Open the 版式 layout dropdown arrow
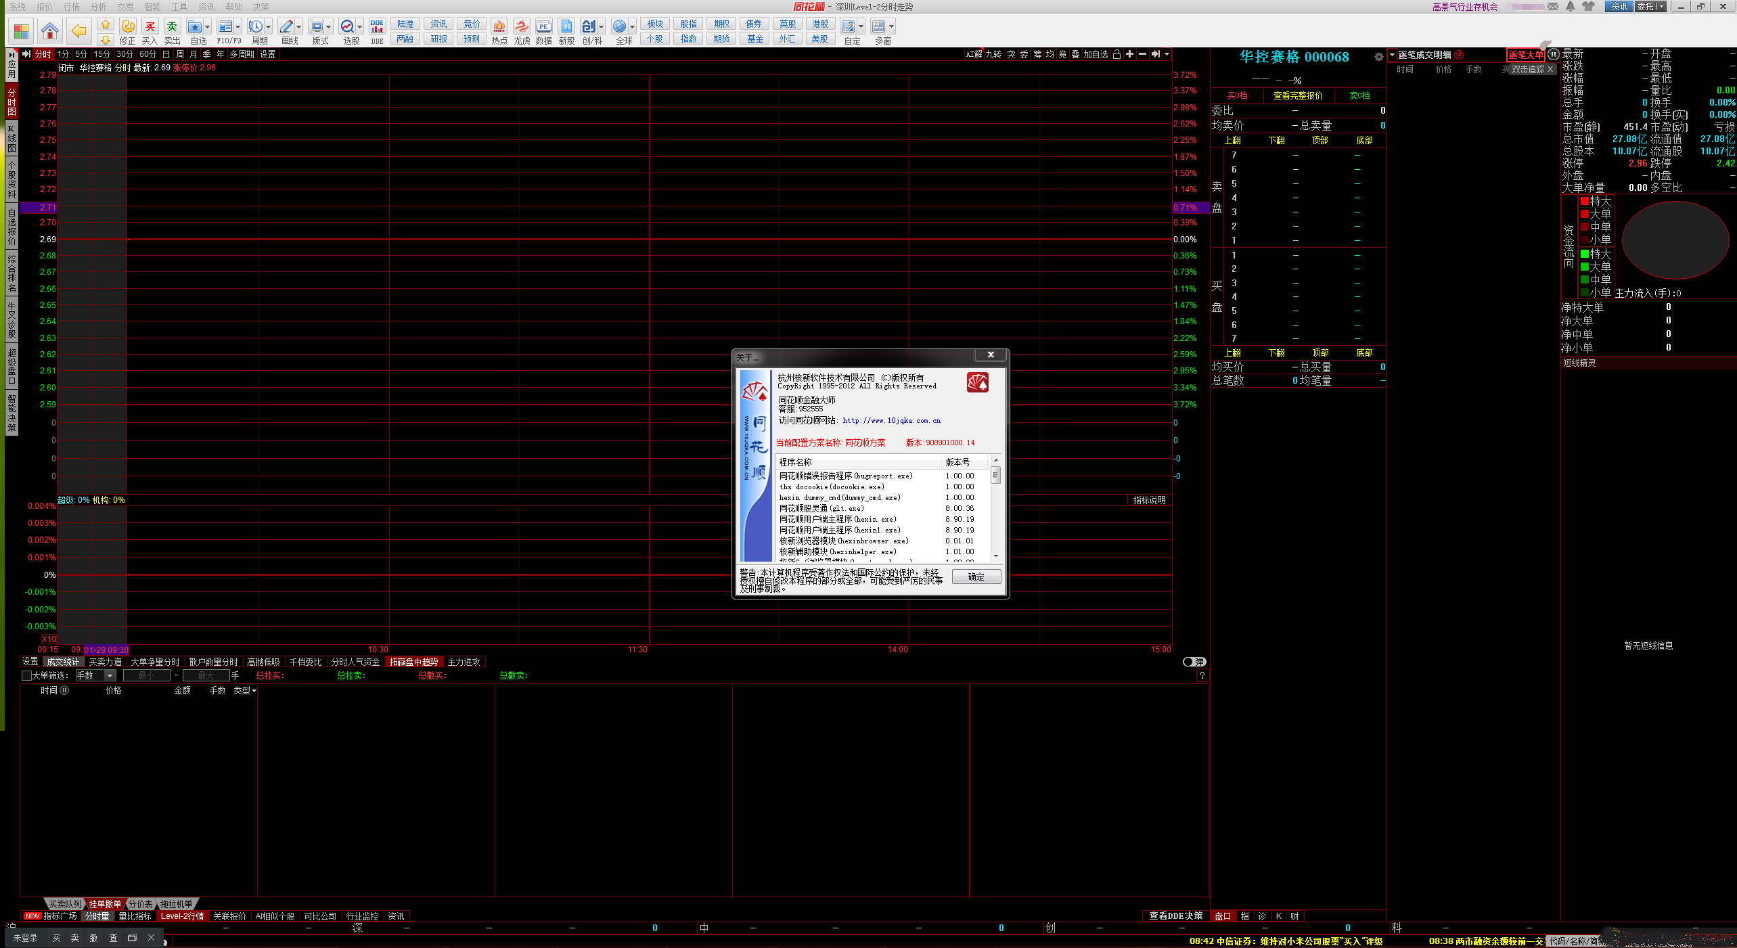Image resolution: width=1737 pixels, height=948 pixels. click(329, 27)
